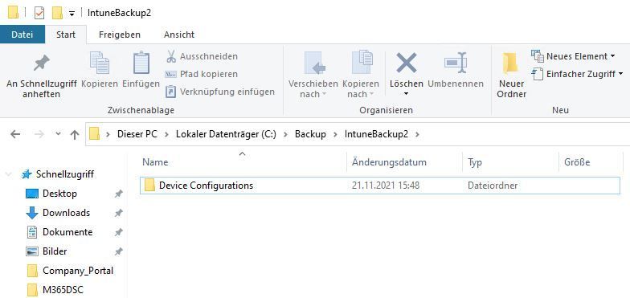Viewport: 630px width, 298px height.
Task: Go back using the back arrow
Action: click(15, 134)
